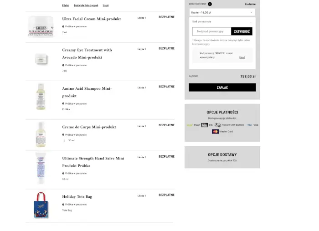Open the Creme de Corps Mini-produkt title
The height and width of the screenshot is (231, 319).
tap(89, 127)
